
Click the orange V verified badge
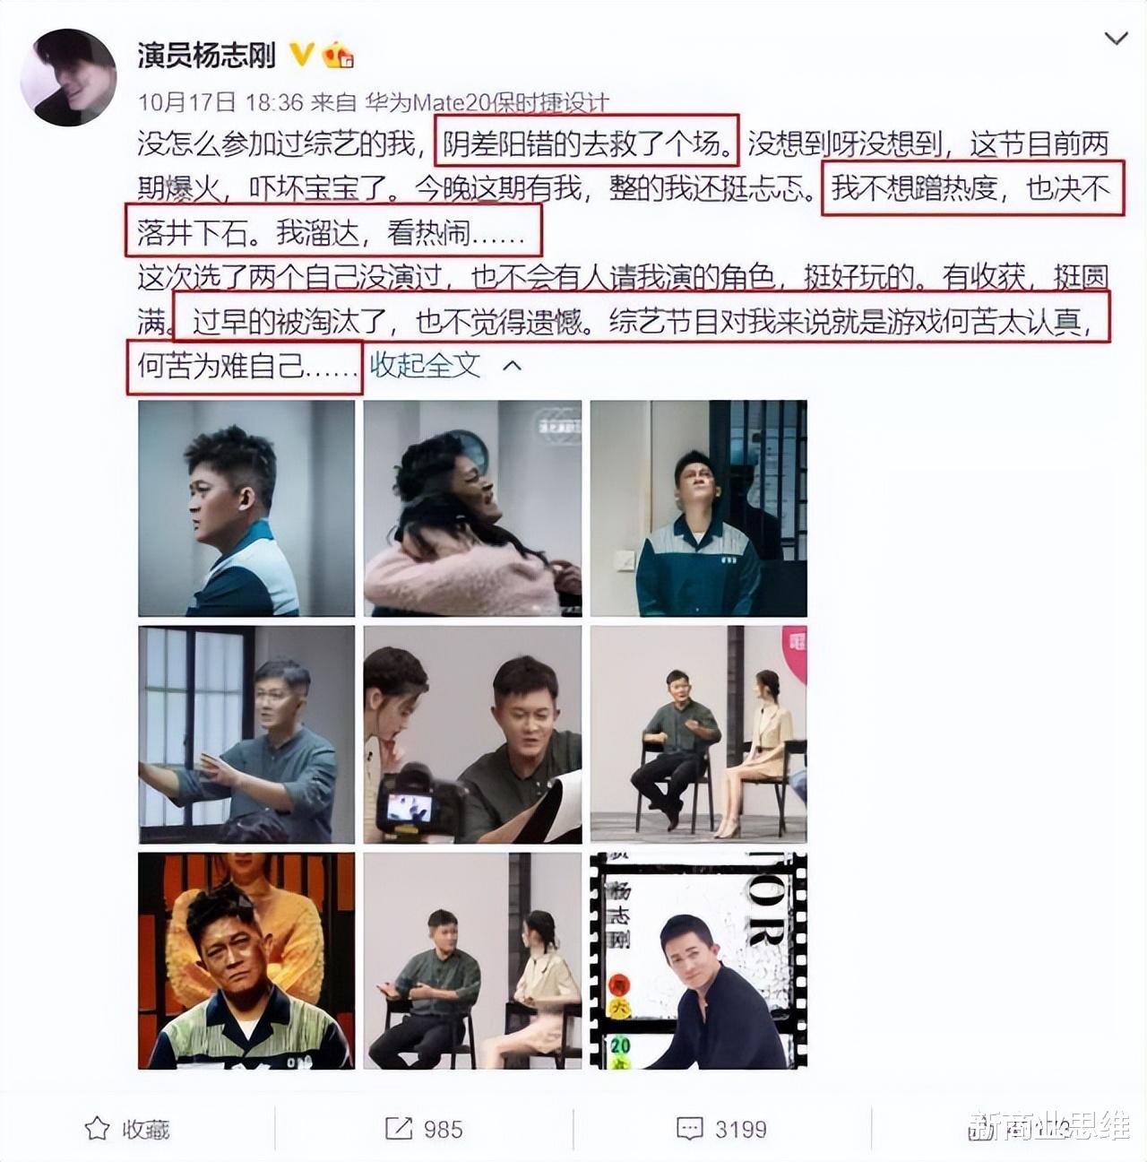[x=302, y=55]
